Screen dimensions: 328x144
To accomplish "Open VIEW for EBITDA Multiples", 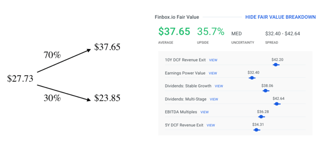I will tap(204, 112).
